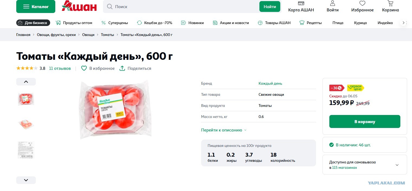Image resolution: width=412 pixels, height=191 pixels.
Task: Go to Курица category
Action: [360, 23]
